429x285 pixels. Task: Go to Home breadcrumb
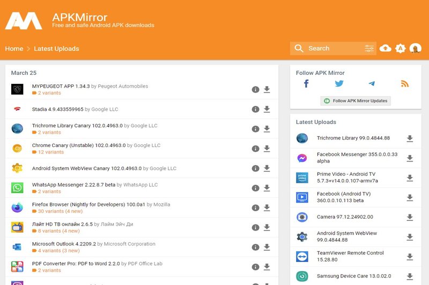click(x=14, y=49)
